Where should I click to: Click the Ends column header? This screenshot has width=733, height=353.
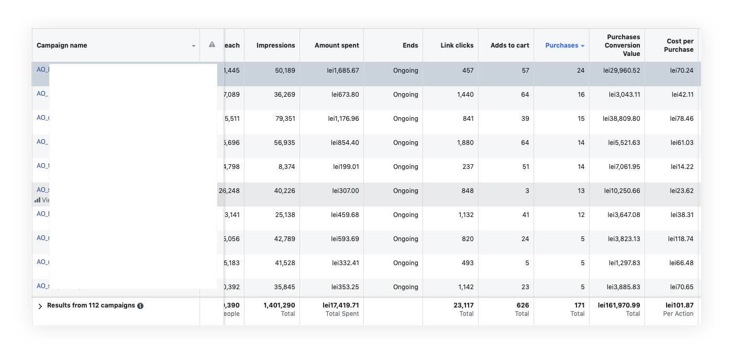410,45
